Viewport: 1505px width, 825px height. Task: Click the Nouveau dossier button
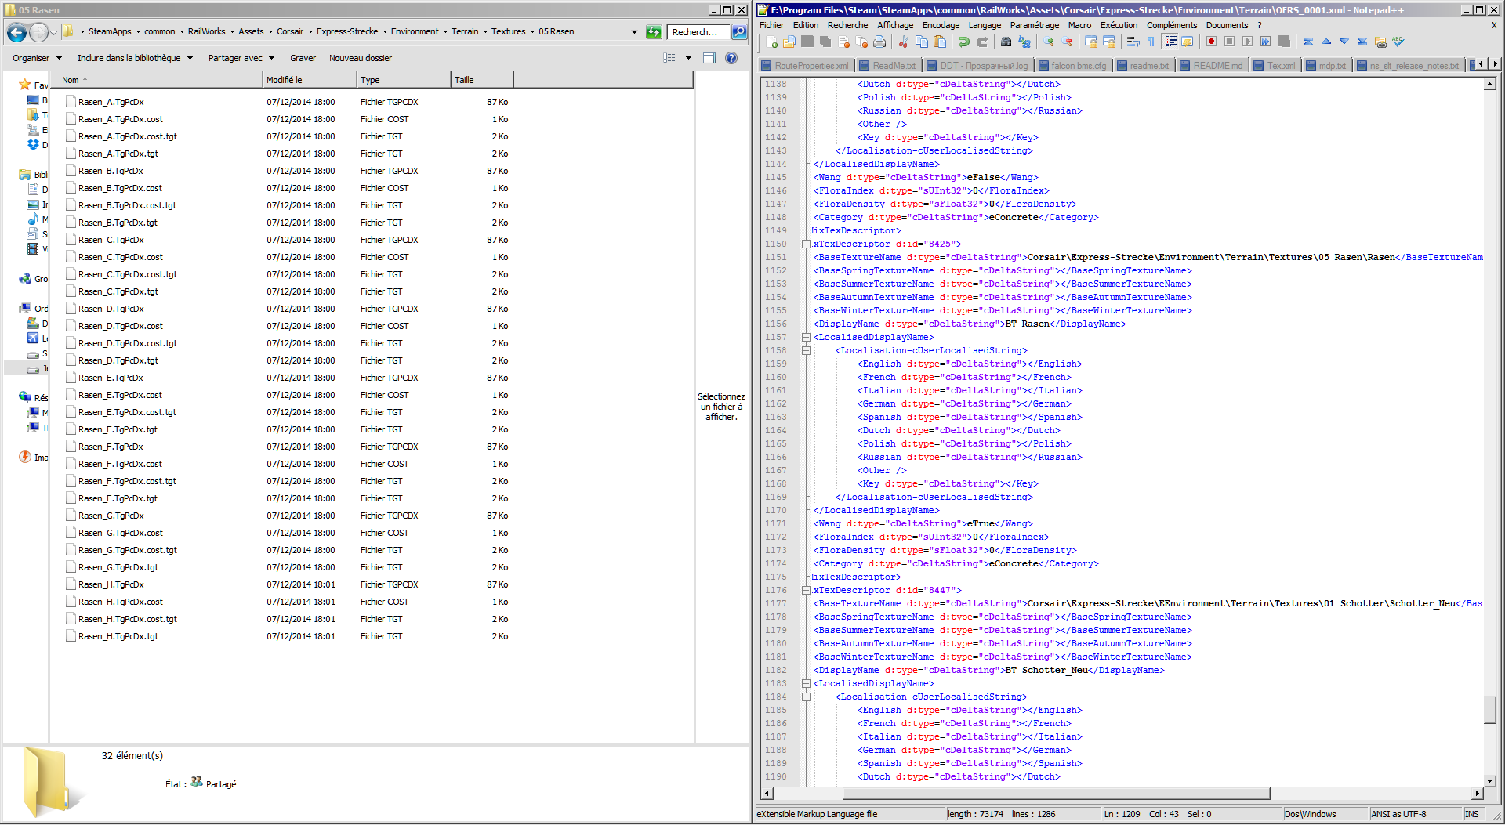click(360, 58)
